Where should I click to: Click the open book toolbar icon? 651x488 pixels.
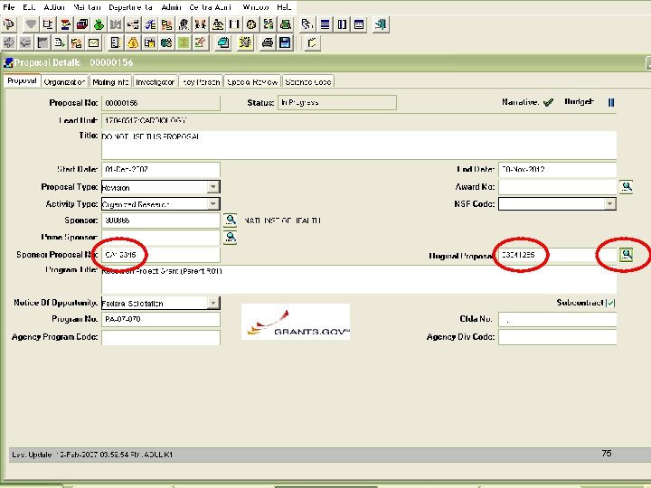tap(234, 24)
